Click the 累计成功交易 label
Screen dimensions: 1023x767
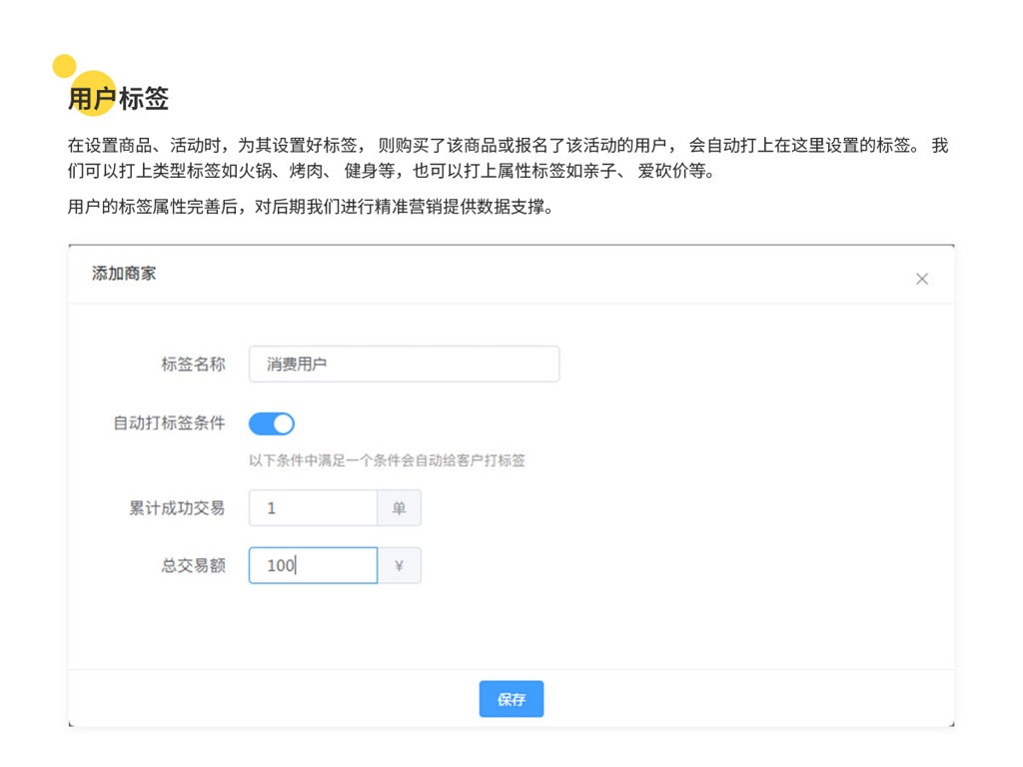[x=177, y=508]
